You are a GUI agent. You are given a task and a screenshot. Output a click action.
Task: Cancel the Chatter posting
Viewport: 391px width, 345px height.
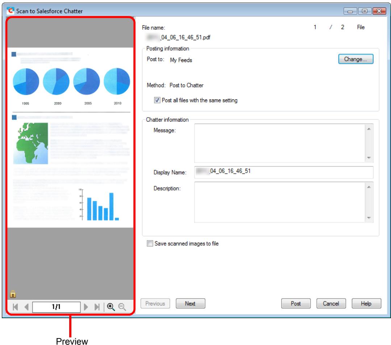pyautogui.click(x=331, y=303)
